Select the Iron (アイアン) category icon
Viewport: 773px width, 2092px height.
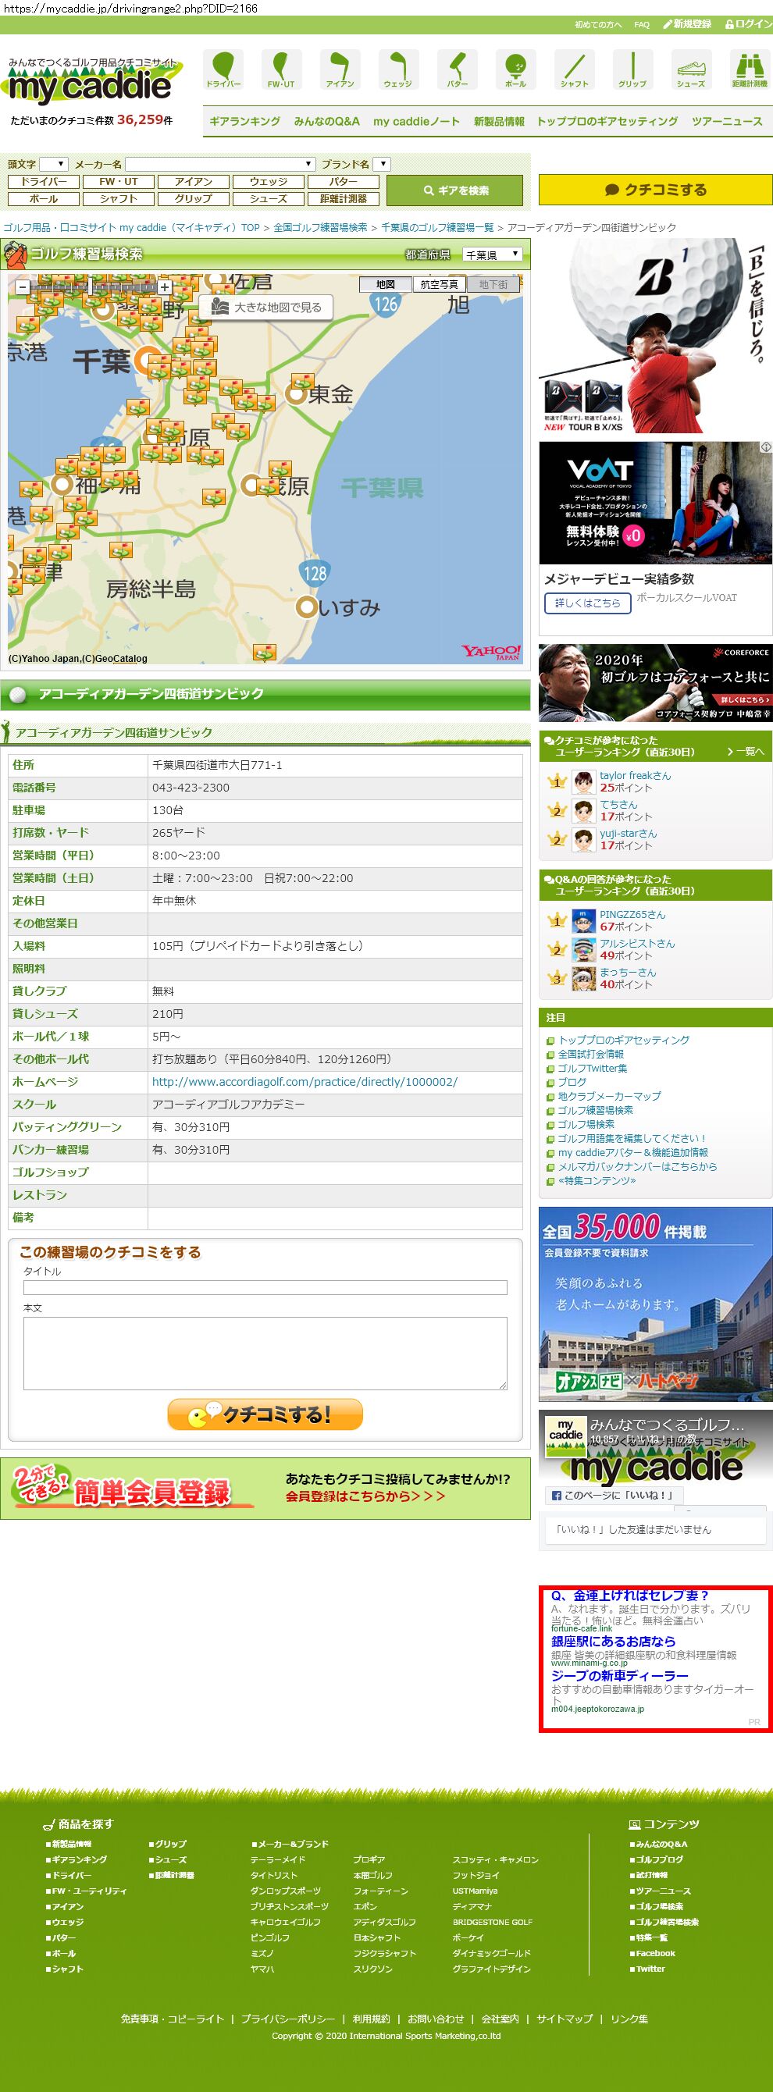[340, 68]
